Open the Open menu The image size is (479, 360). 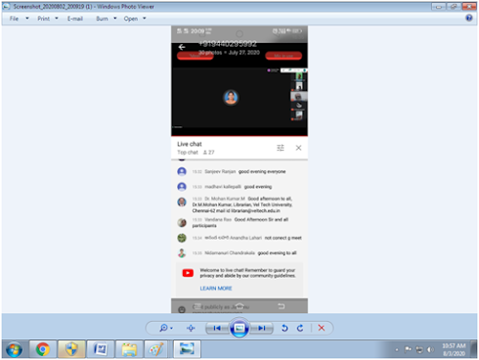coord(130,19)
